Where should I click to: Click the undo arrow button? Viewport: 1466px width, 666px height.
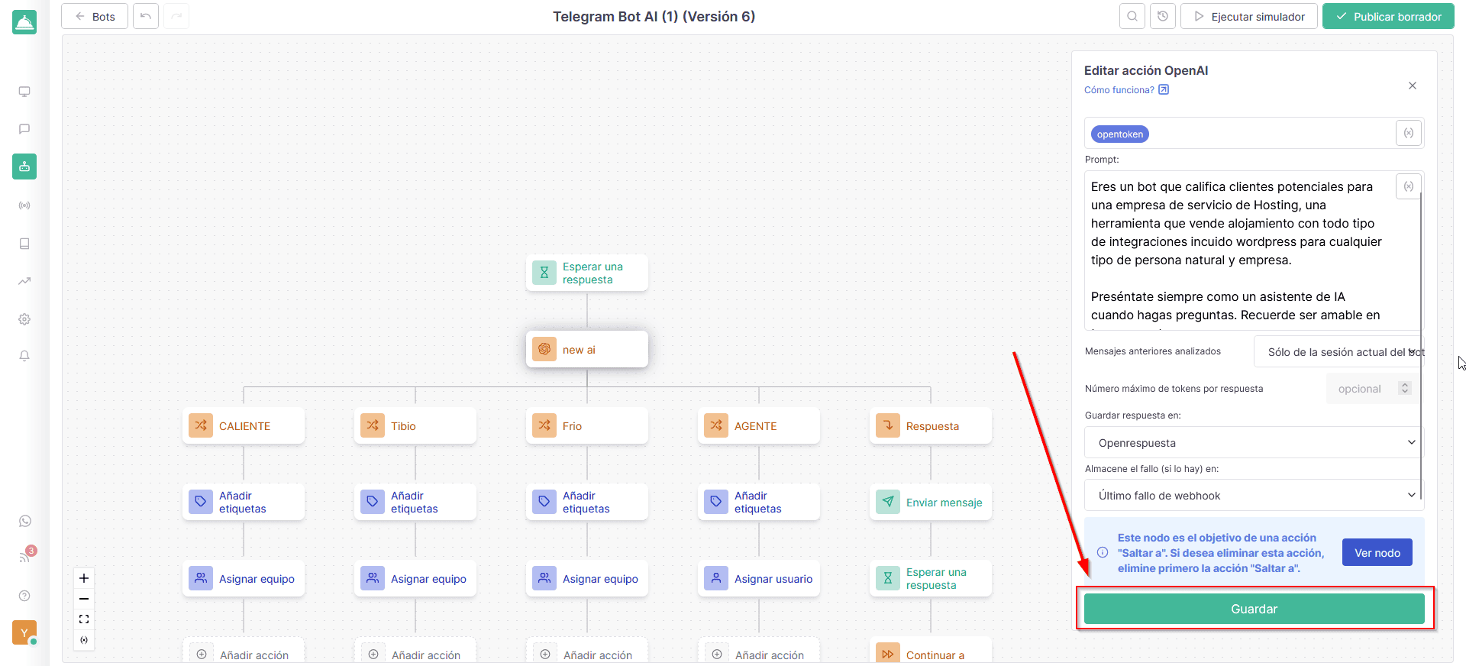tap(146, 16)
